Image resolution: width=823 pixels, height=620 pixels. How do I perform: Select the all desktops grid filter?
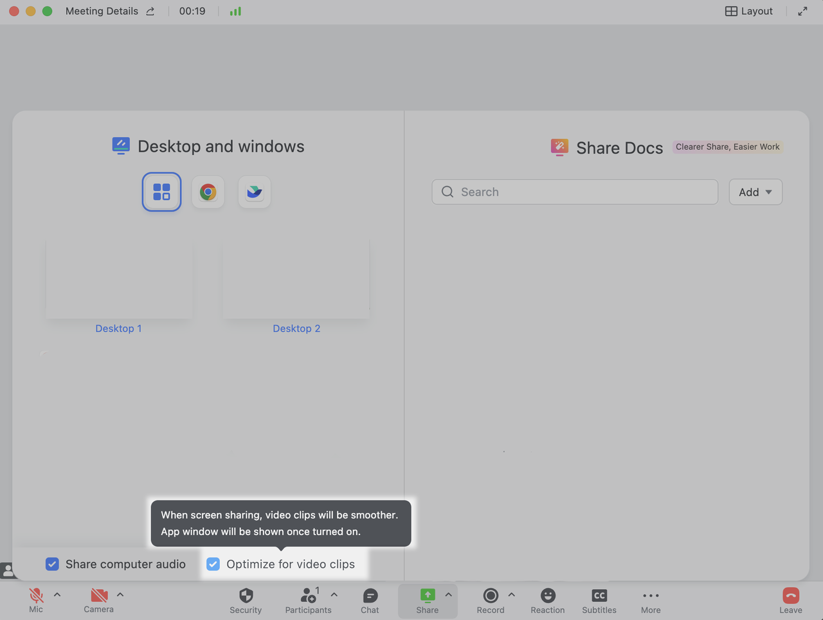161,192
